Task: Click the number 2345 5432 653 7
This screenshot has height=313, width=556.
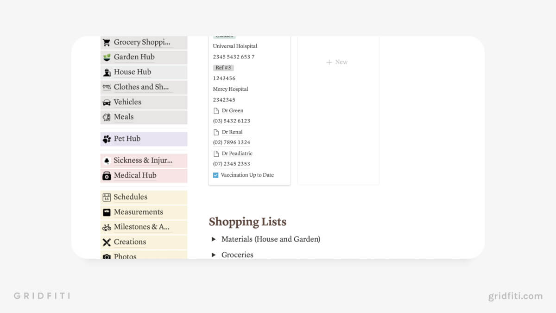Action: 234,57
